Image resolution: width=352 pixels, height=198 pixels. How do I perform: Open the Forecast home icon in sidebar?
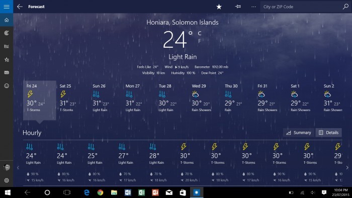(x=7, y=20)
